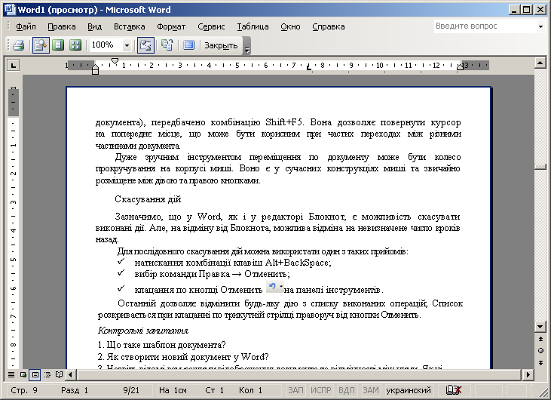The height and width of the screenshot is (400, 551).
Task: Click На 1см status entry
Action: [173, 390]
